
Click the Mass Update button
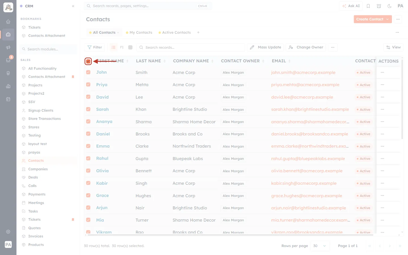coord(266,47)
